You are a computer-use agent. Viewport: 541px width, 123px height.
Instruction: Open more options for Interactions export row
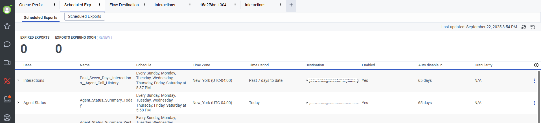tap(534, 81)
